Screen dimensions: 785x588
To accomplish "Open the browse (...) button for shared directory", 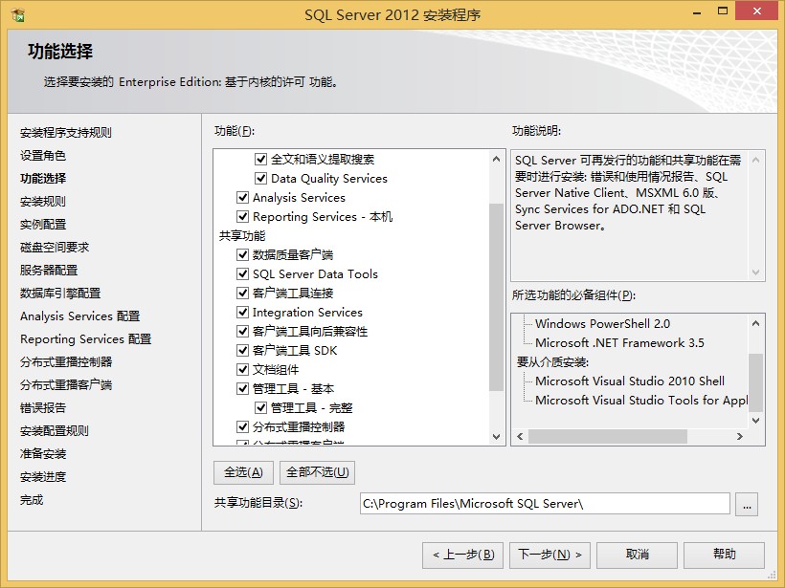I will [x=747, y=504].
